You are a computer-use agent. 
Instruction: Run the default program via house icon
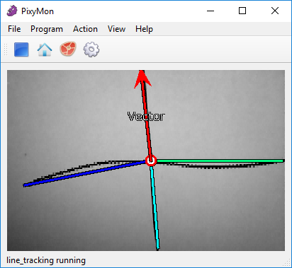45,49
